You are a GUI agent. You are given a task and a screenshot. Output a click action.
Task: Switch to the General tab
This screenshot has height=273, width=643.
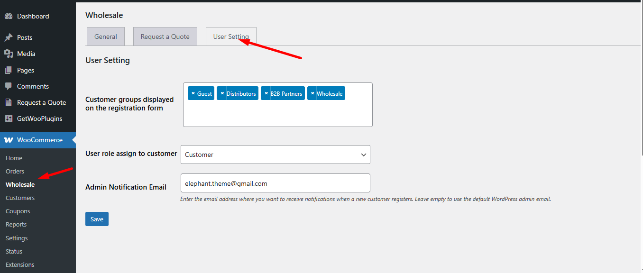pyautogui.click(x=105, y=36)
